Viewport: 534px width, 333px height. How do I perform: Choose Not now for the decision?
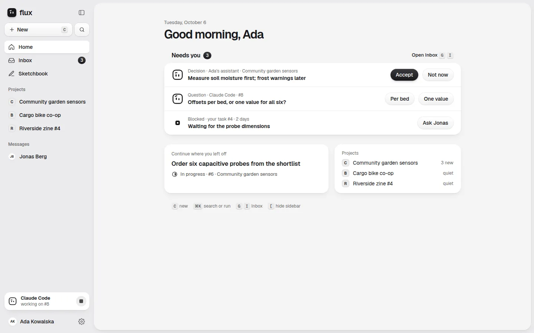point(438,75)
